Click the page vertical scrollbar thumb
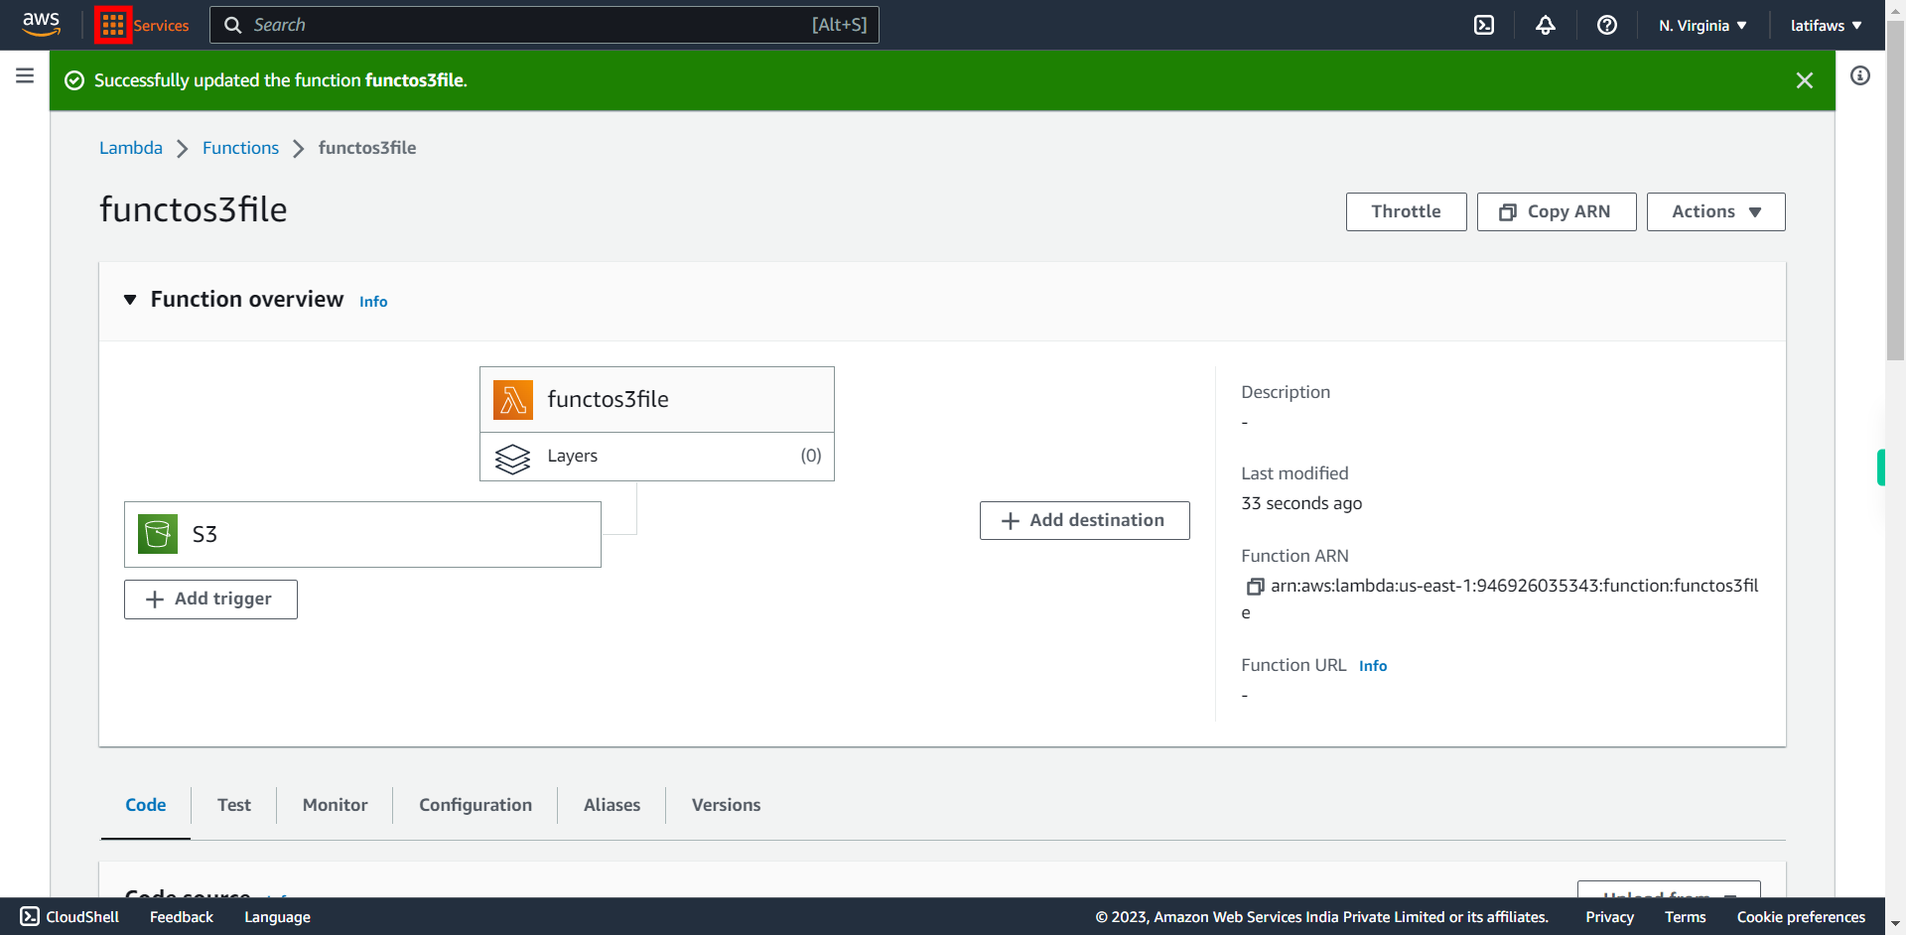The image size is (1906, 935). click(1895, 191)
